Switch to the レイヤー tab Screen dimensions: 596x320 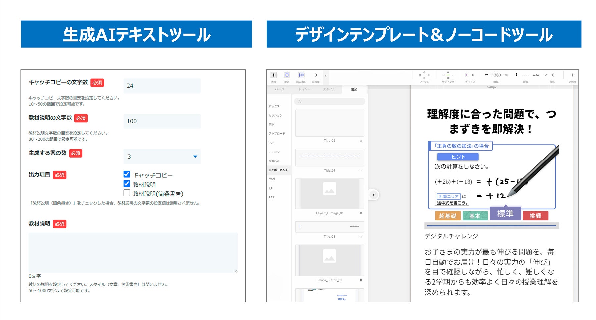pos(304,89)
